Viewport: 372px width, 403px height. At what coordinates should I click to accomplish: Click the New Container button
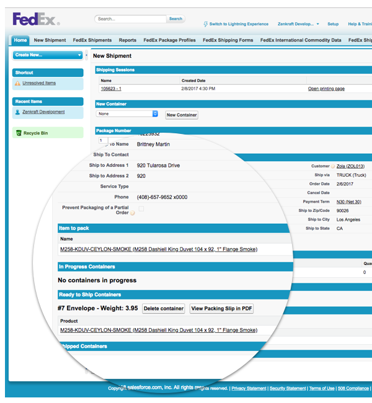[182, 115]
